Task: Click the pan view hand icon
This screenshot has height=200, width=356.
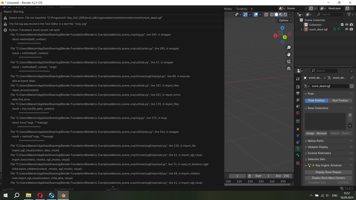Action: pyautogui.click(x=289, y=54)
